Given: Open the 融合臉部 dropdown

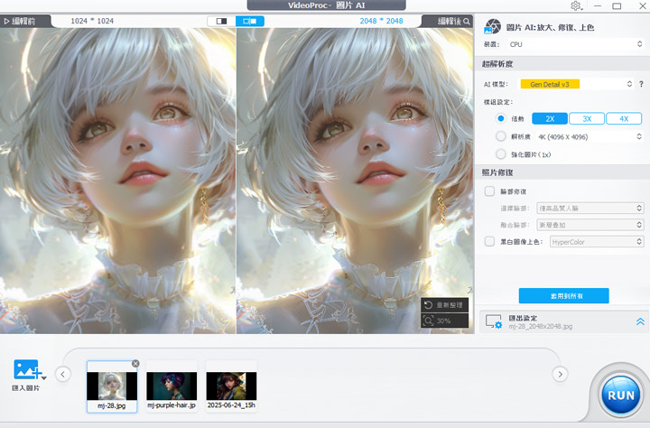Looking at the screenshot, I should point(590,225).
